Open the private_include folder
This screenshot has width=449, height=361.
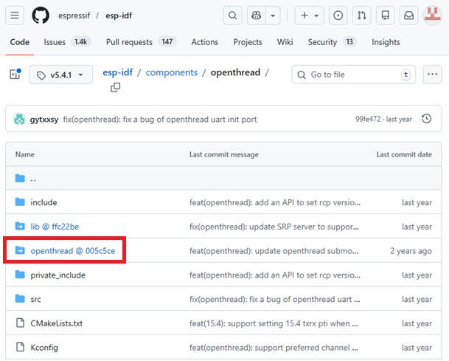[x=58, y=275]
